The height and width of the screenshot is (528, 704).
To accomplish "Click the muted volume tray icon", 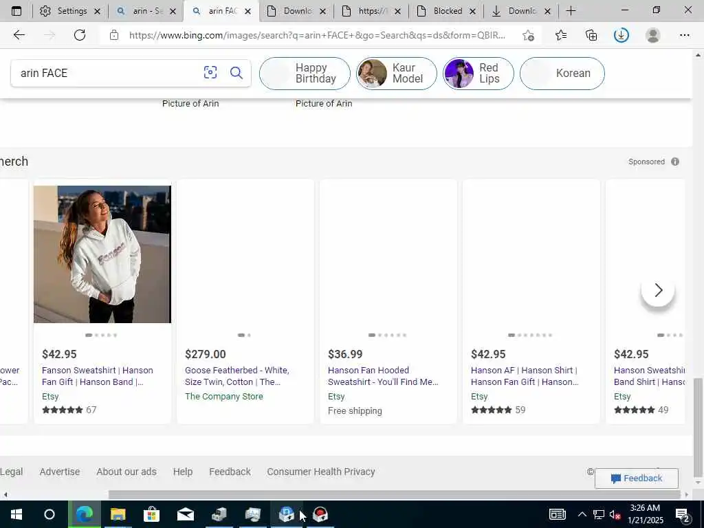I will (x=615, y=514).
